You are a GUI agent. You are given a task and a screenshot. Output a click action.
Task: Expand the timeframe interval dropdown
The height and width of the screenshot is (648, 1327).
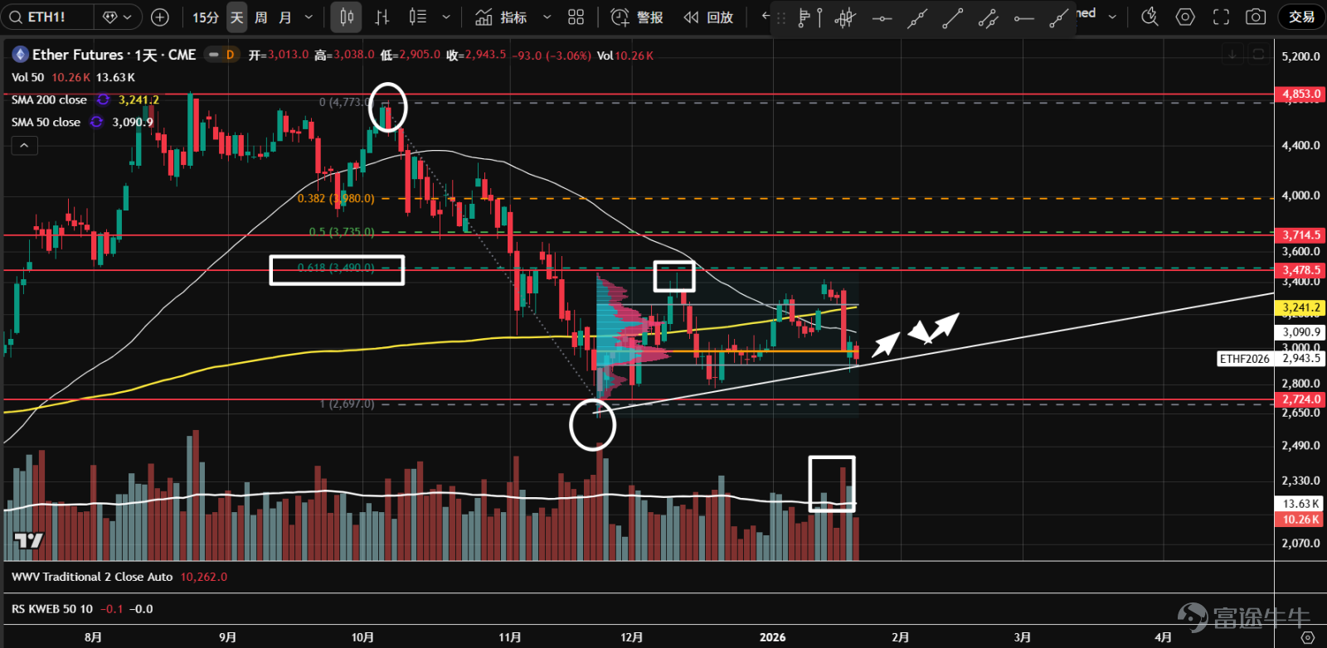[309, 17]
